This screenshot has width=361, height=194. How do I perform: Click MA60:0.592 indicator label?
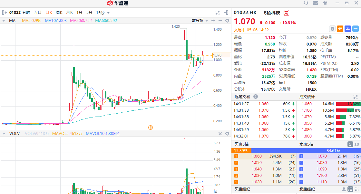tap(106, 21)
